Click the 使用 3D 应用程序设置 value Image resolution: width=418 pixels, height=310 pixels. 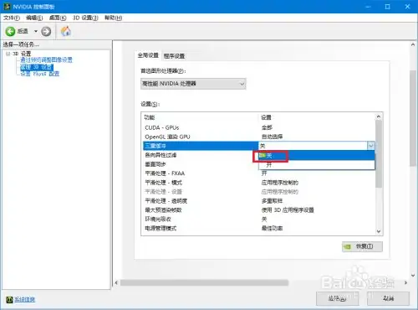(288, 210)
